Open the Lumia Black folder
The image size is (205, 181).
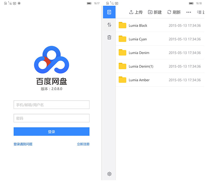pos(138,26)
